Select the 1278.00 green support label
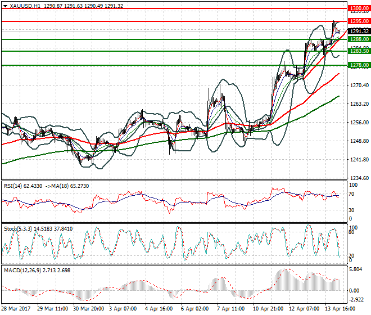371x315 pixels. click(359, 65)
